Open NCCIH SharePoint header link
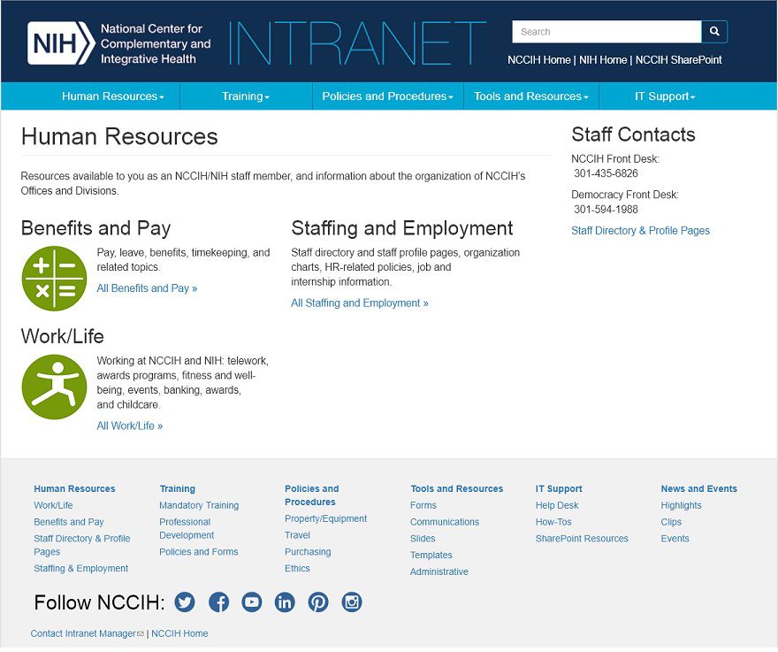778x652 pixels. (x=678, y=59)
